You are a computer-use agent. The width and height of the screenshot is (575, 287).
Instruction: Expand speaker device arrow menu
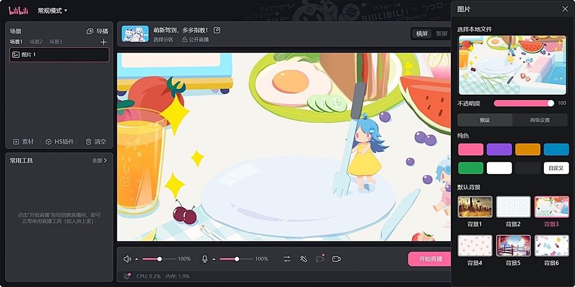coord(137,259)
